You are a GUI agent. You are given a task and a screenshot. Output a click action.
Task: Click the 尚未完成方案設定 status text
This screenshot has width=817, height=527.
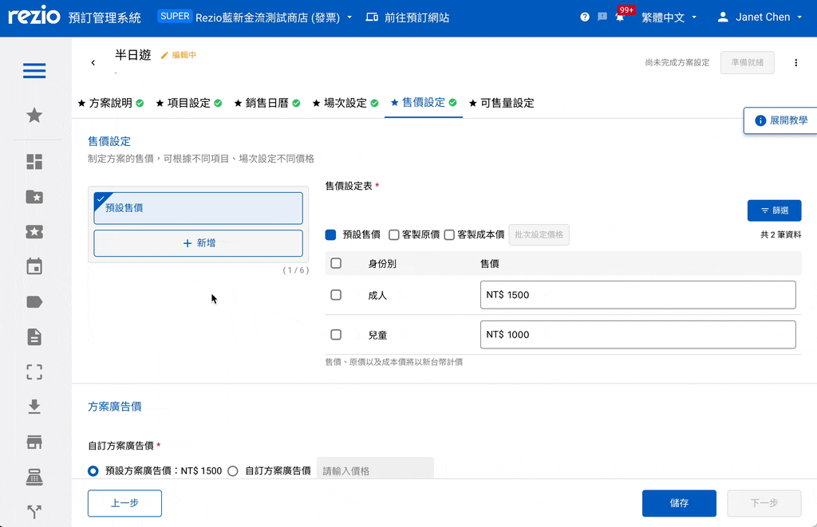677,62
